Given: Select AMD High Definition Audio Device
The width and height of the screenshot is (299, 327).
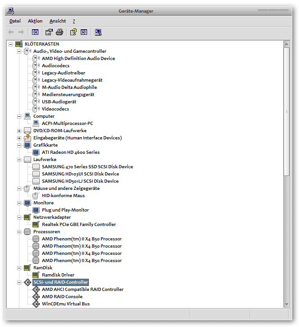Looking at the screenshot, I should tap(78, 58).
